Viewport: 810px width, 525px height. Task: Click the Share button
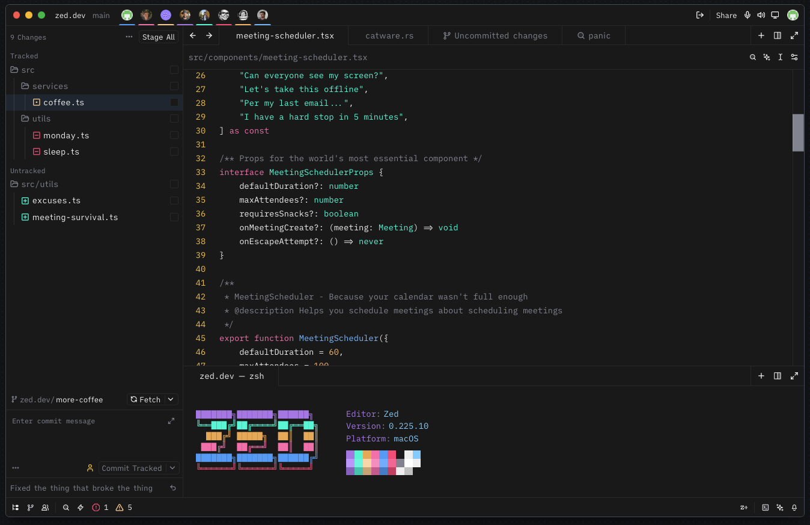726,15
